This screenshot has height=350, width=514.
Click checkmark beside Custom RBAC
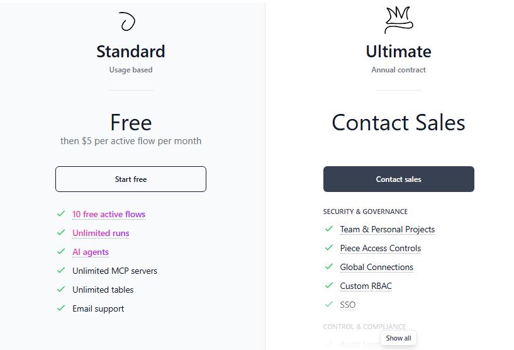(x=329, y=286)
